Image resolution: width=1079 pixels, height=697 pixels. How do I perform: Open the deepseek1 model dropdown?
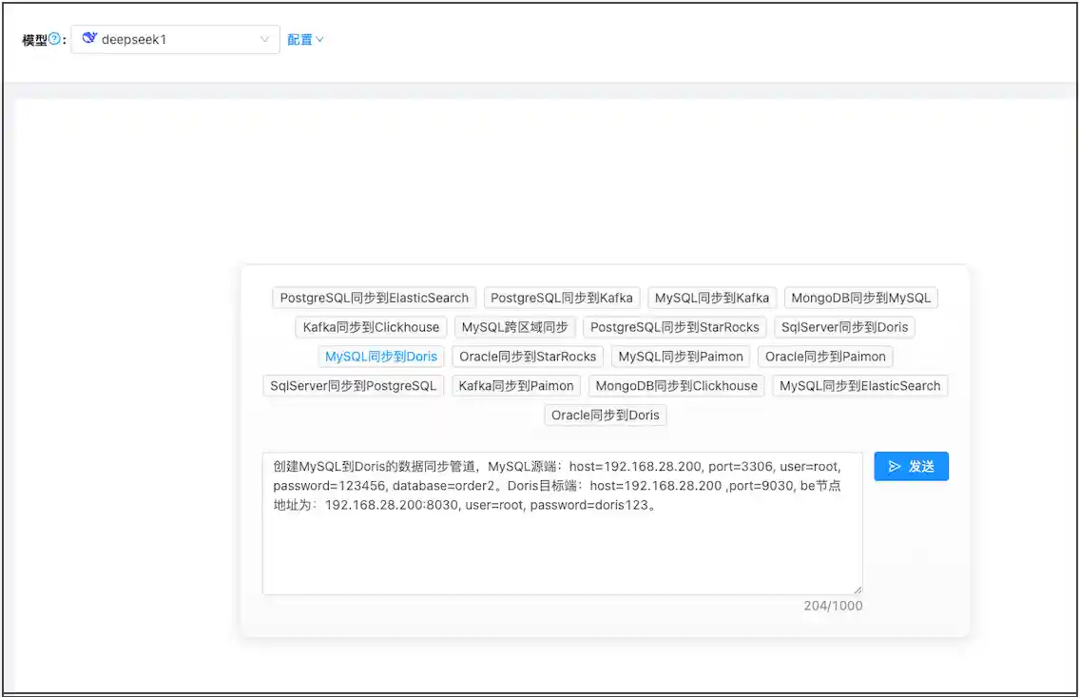[176, 40]
